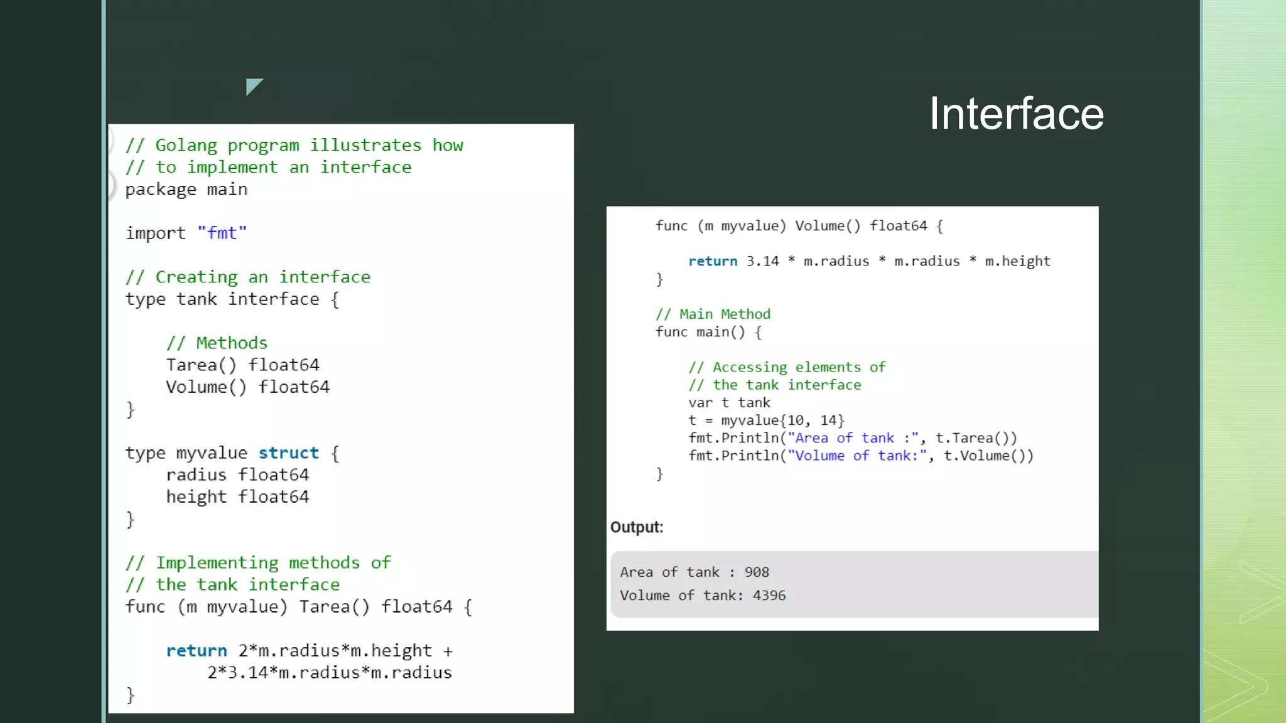This screenshot has width=1286, height=723.
Task: Click the line "2*3.14*m.radius*m.radius"
Action: pyautogui.click(x=330, y=673)
